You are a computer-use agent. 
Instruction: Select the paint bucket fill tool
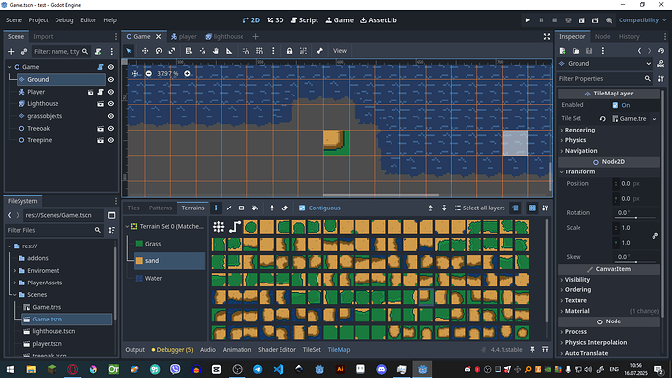point(255,208)
